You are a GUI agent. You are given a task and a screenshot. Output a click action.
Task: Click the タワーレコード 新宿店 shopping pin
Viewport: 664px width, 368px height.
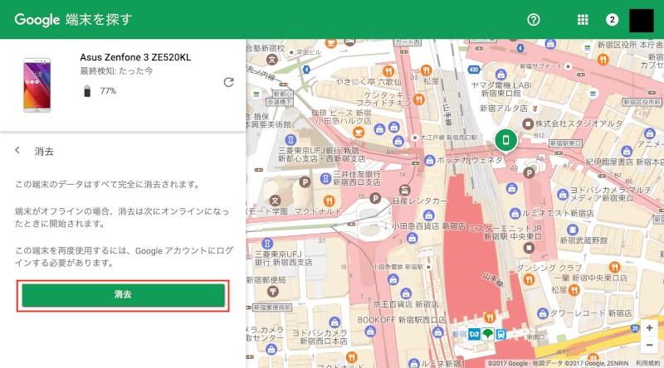click(x=543, y=313)
